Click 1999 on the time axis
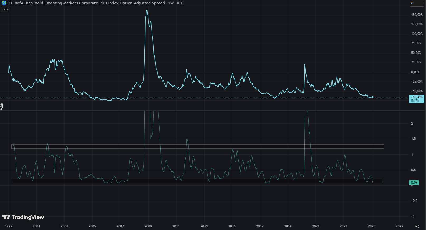The image size is (426, 230). point(9,226)
